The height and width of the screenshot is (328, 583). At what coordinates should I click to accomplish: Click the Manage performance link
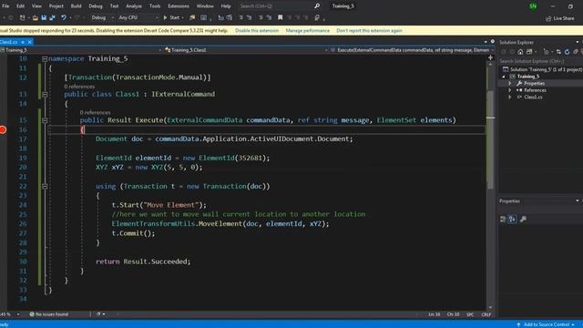(x=308, y=30)
